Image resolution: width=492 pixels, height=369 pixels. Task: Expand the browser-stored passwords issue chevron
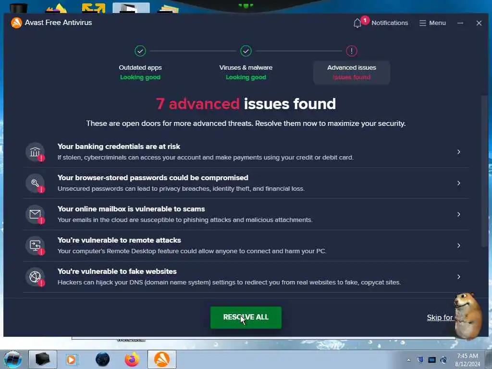459,183
